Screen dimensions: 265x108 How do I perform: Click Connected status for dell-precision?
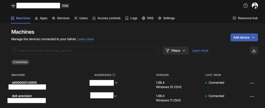pos(215,96)
